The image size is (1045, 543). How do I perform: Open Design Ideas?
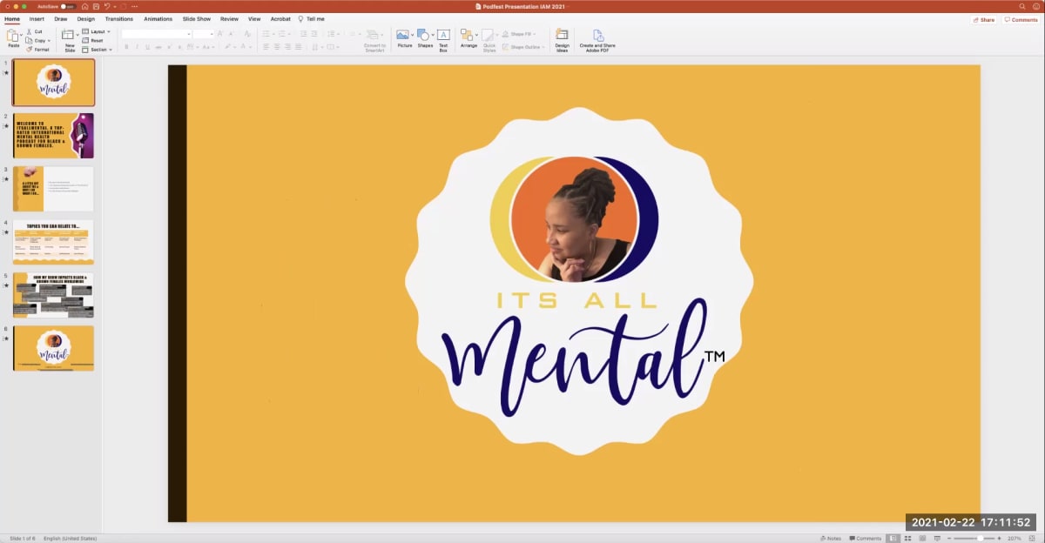coord(562,37)
